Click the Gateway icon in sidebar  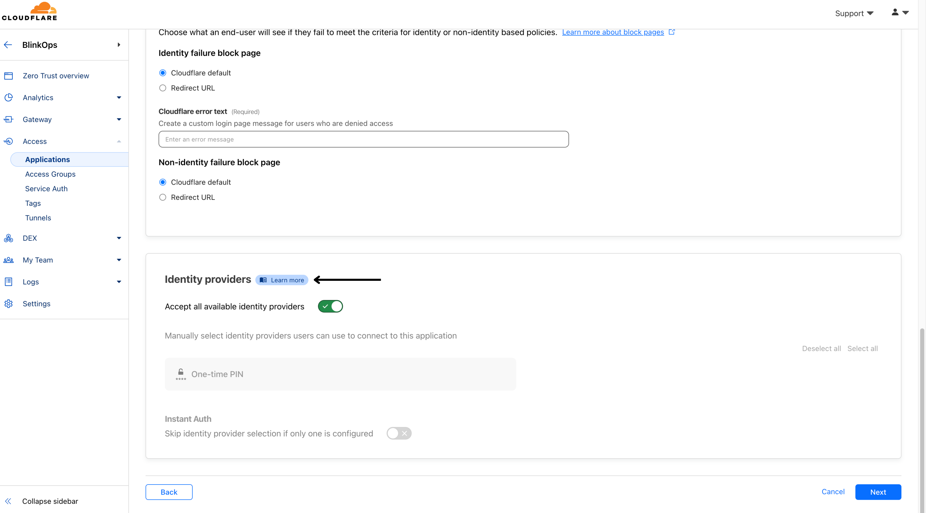pos(9,119)
